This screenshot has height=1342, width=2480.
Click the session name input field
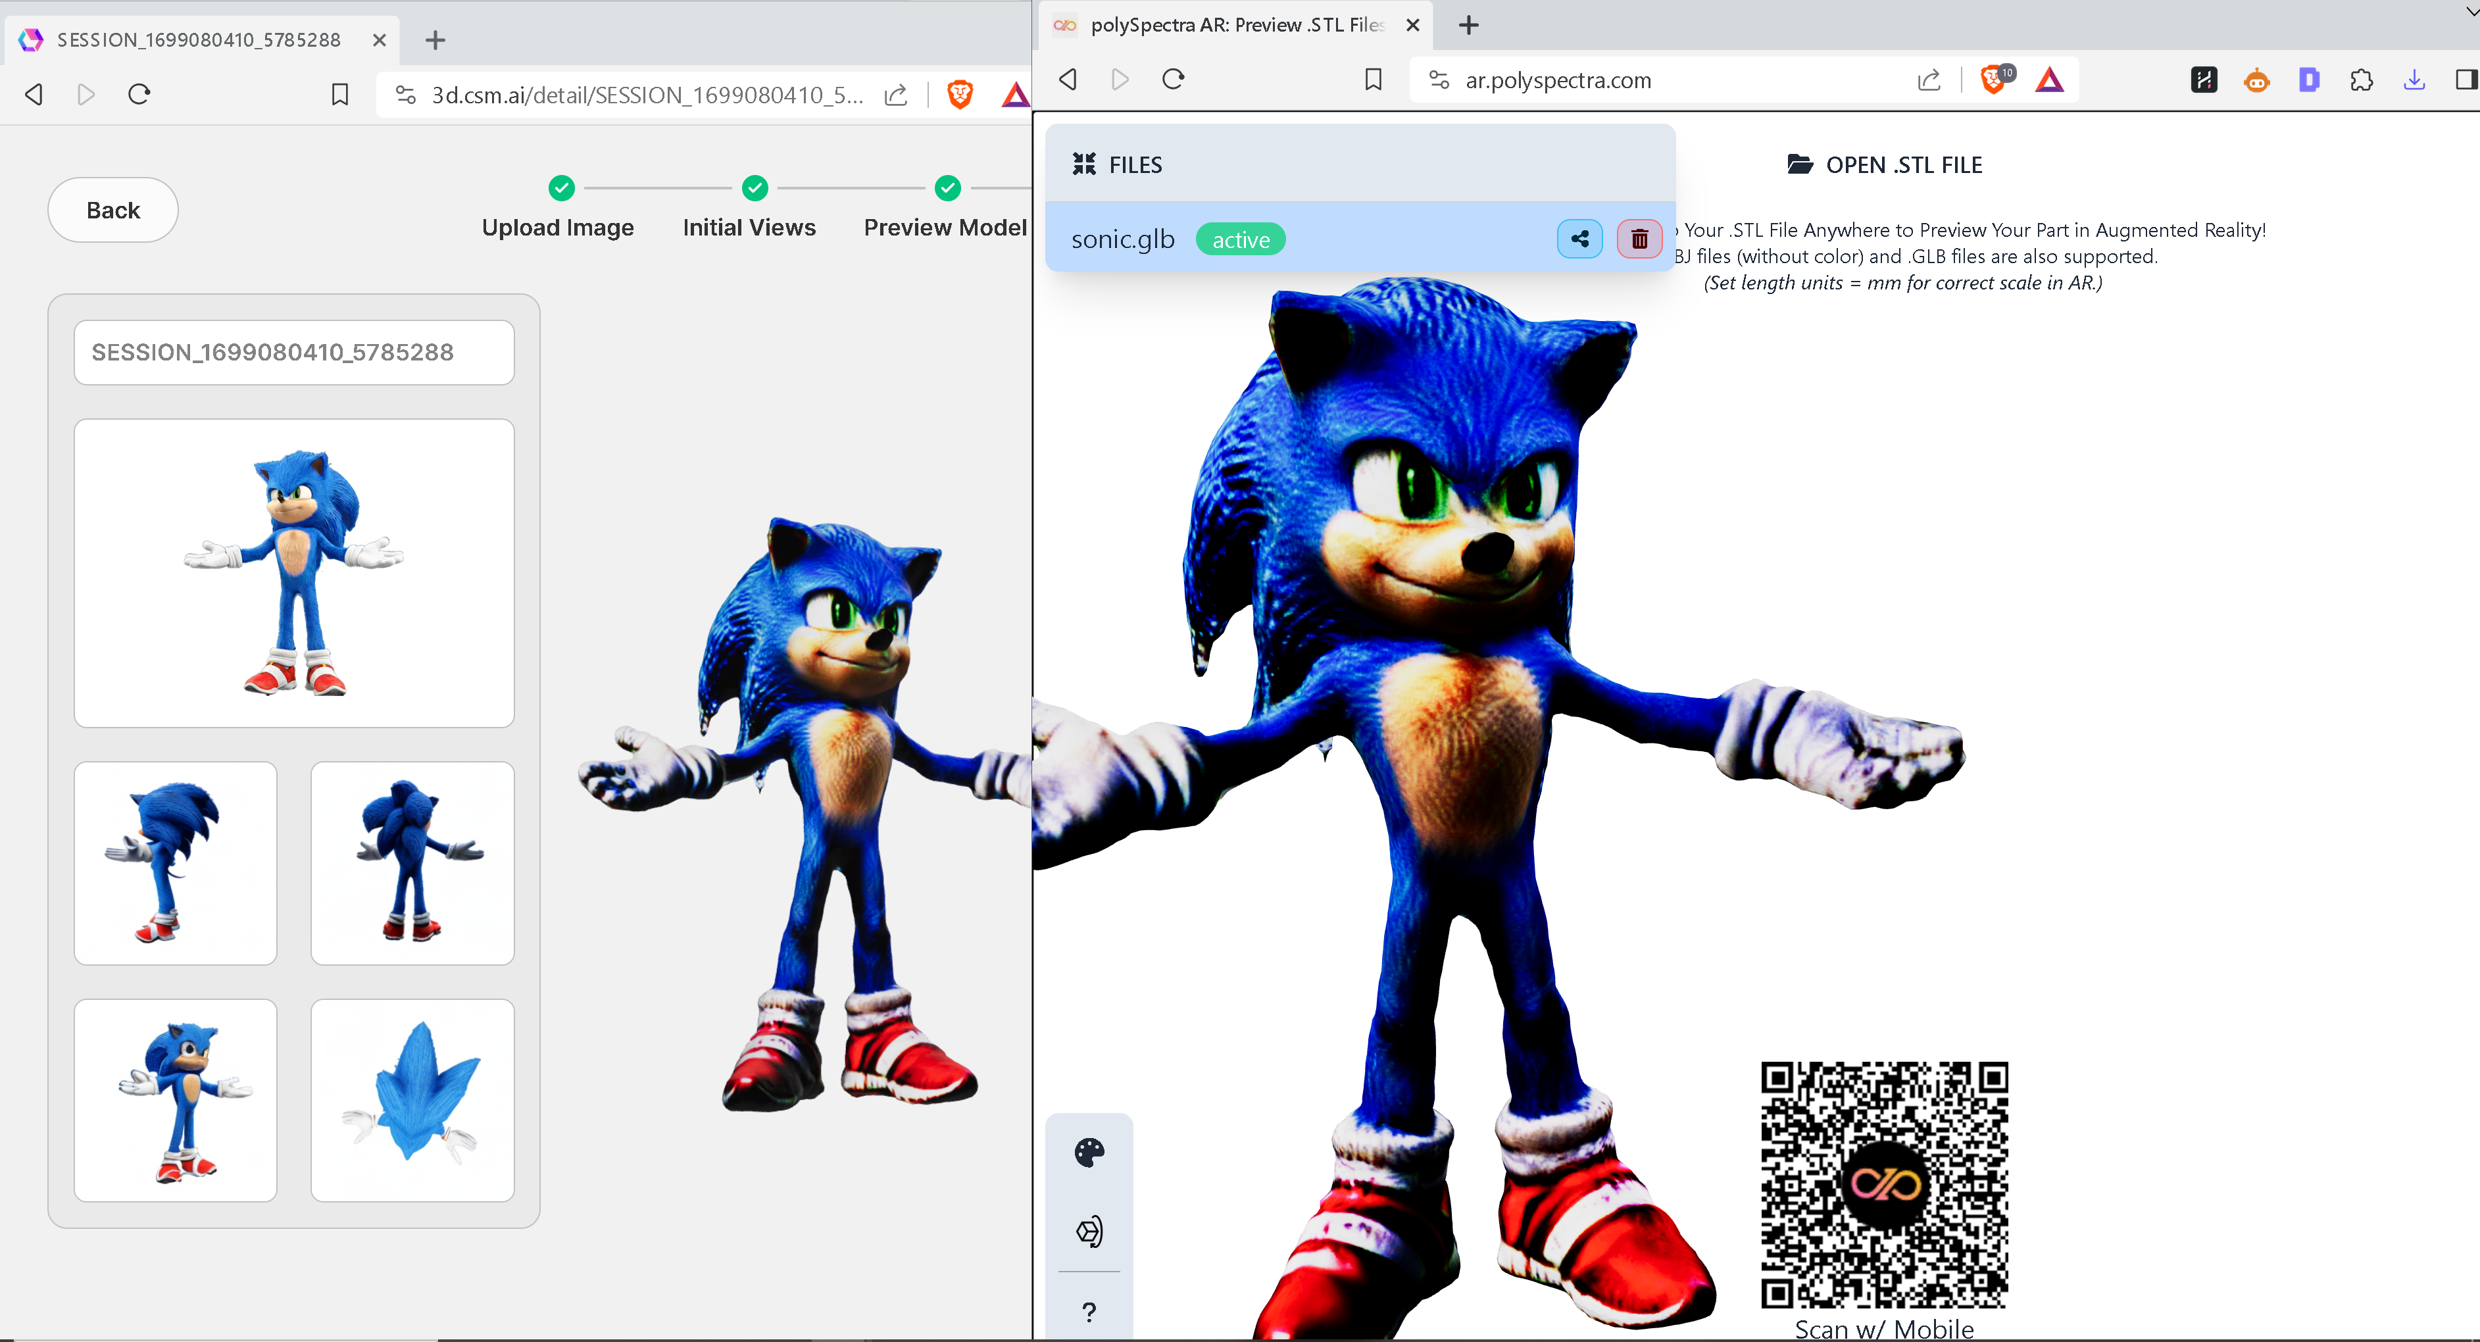click(293, 353)
